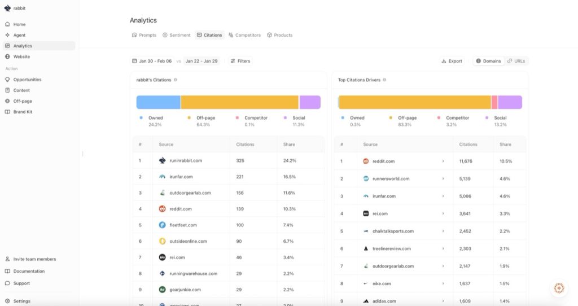Open the Home page in sidebar
Image resolution: width=578 pixels, height=306 pixels.
pyautogui.click(x=19, y=24)
